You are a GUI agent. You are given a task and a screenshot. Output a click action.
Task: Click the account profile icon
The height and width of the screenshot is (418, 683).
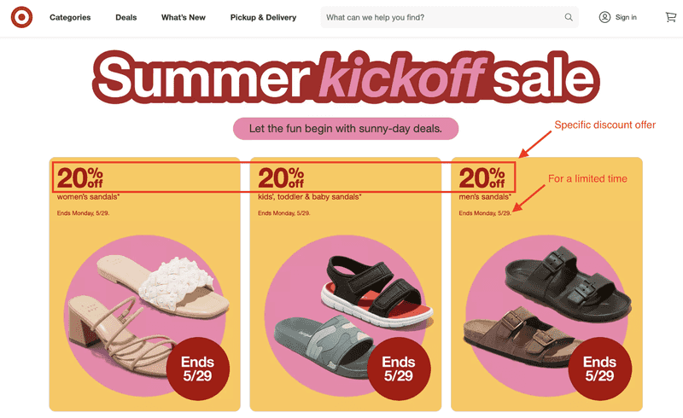click(604, 17)
